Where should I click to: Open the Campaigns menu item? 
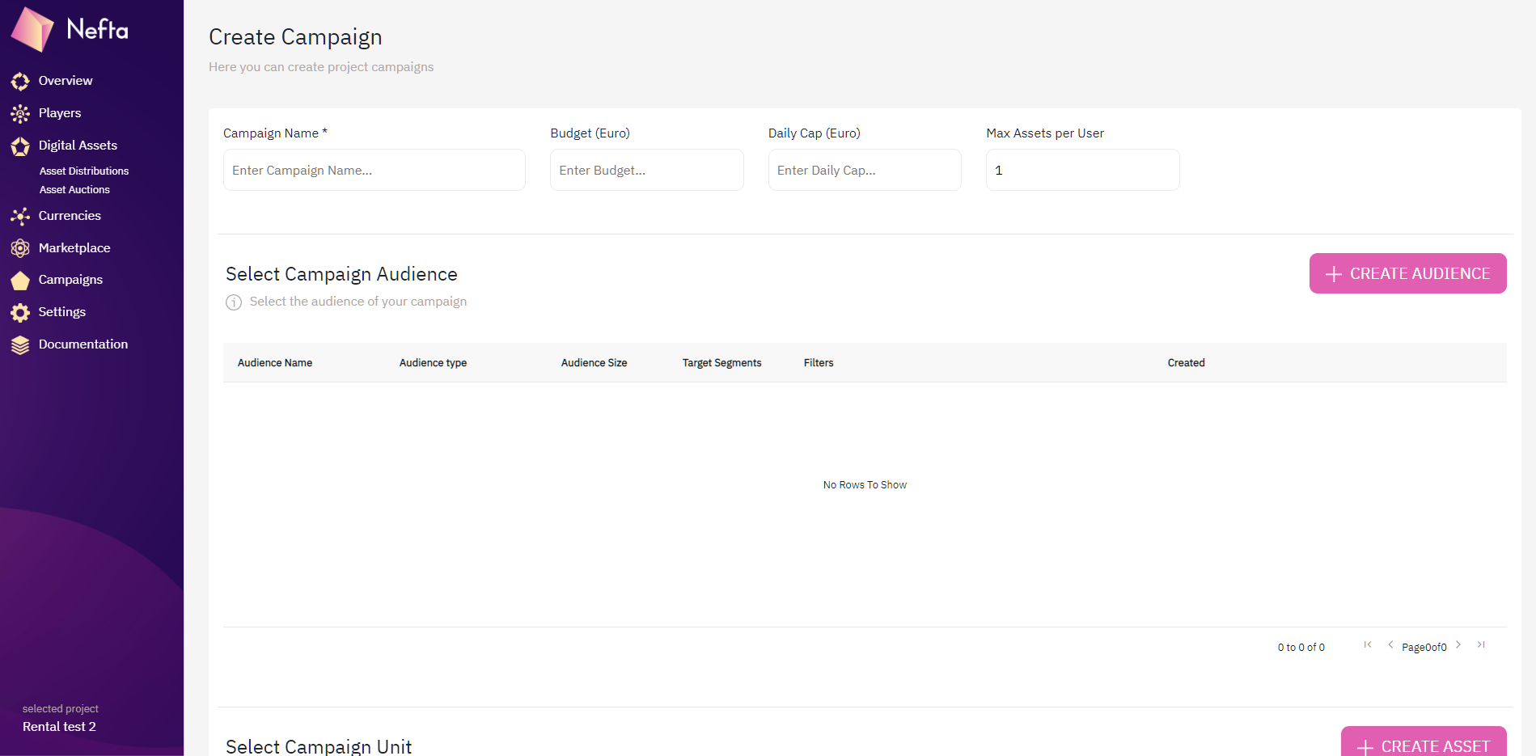point(70,280)
